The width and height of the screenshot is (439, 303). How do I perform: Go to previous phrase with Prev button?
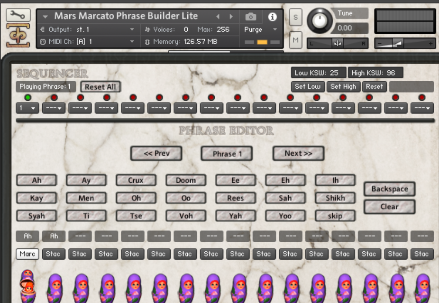(x=156, y=153)
